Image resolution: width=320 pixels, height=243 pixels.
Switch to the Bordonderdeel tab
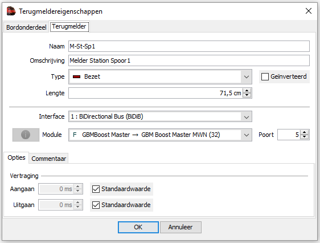point(26,27)
